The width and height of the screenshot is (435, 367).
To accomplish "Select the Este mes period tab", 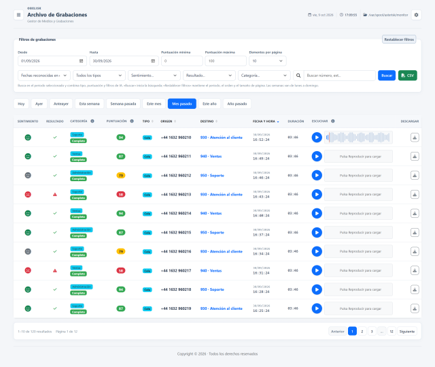I will (x=154, y=103).
